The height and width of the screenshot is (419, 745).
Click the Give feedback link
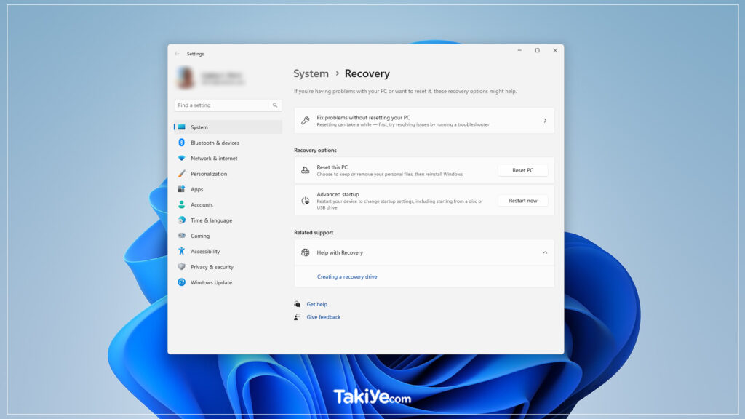(x=324, y=317)
